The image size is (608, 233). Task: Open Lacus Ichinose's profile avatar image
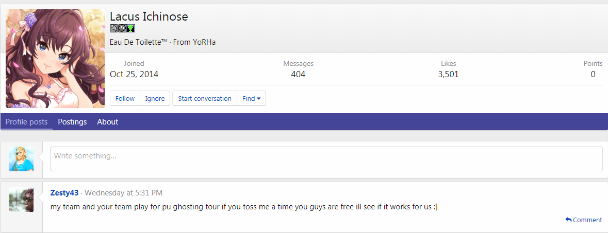55,59
